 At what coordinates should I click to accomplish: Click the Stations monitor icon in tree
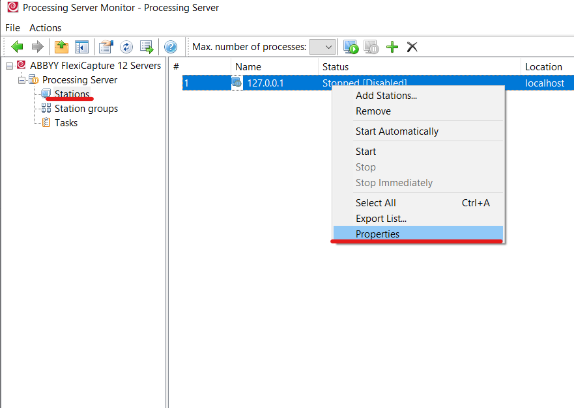[x=46, y=94]
